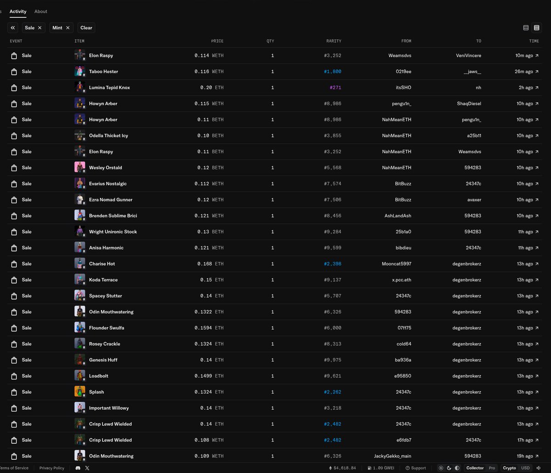The image size is (551, 473).
Task: Click the TIME column header
Action: [534, 41]
